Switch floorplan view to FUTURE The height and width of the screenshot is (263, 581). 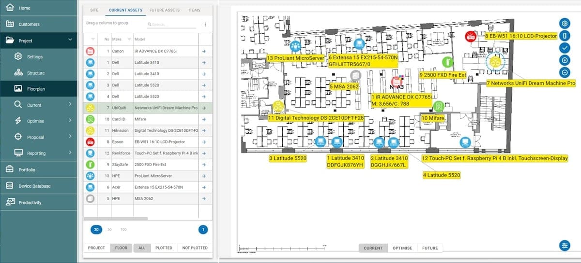430,248
